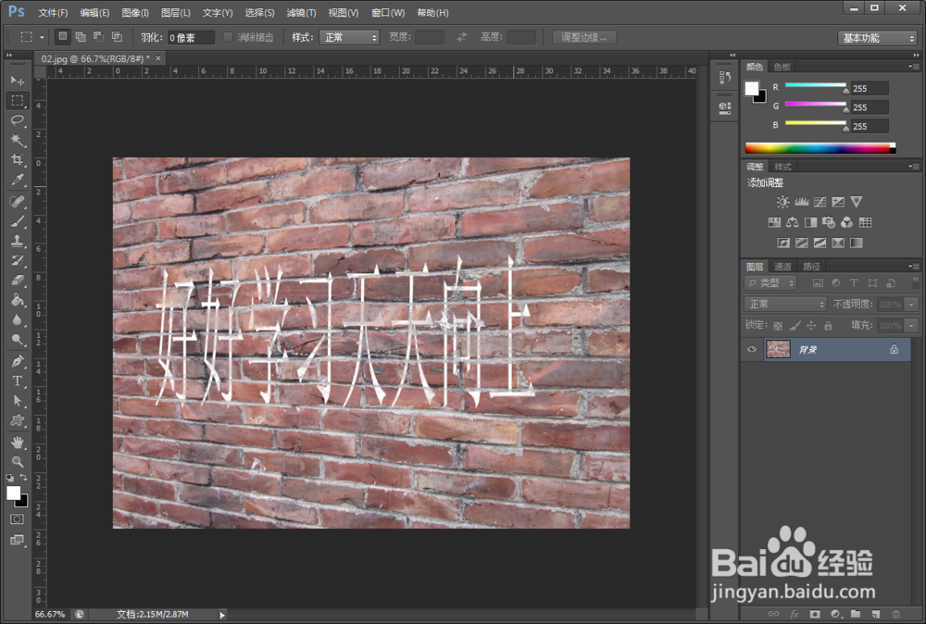The image size is (926, 624).
Task: Open the Color panel flyout menu
Action: click(913, 67)
